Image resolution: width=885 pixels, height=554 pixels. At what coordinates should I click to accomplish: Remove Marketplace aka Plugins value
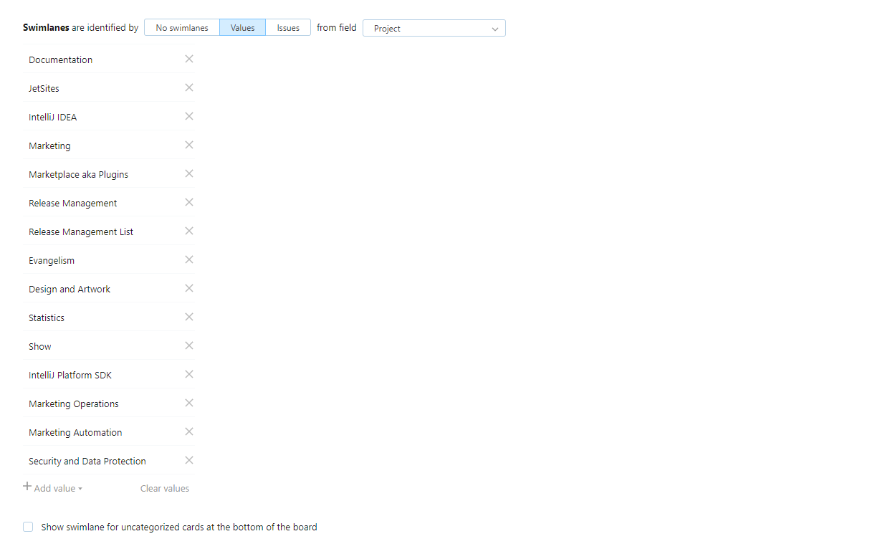tap(189, 173)
